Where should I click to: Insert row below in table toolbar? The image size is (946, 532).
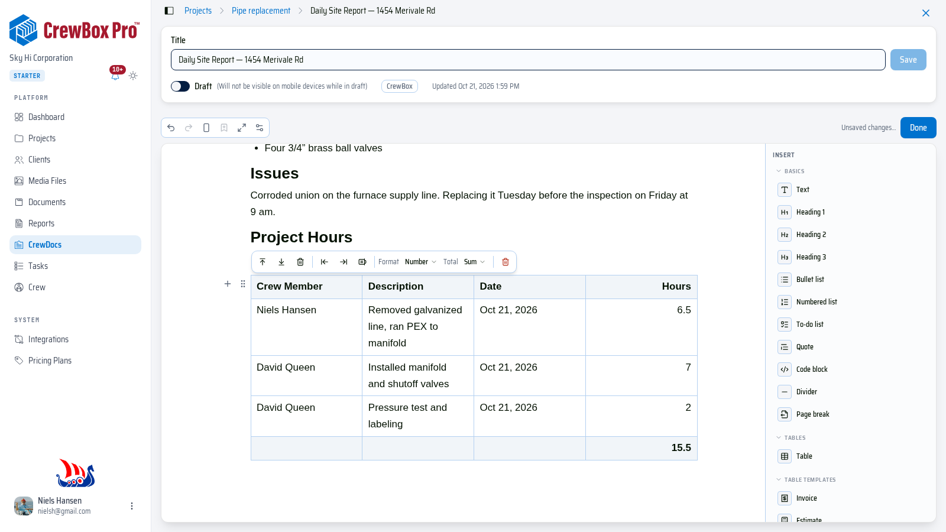pos(281,262)
